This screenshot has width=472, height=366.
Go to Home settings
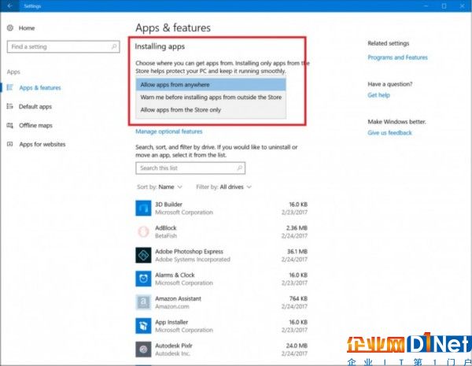[27, 28]
